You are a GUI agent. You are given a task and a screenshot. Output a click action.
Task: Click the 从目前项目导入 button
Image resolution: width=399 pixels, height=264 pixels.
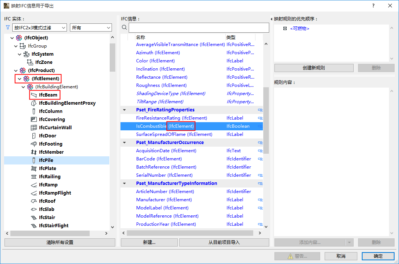coord(224,242)
